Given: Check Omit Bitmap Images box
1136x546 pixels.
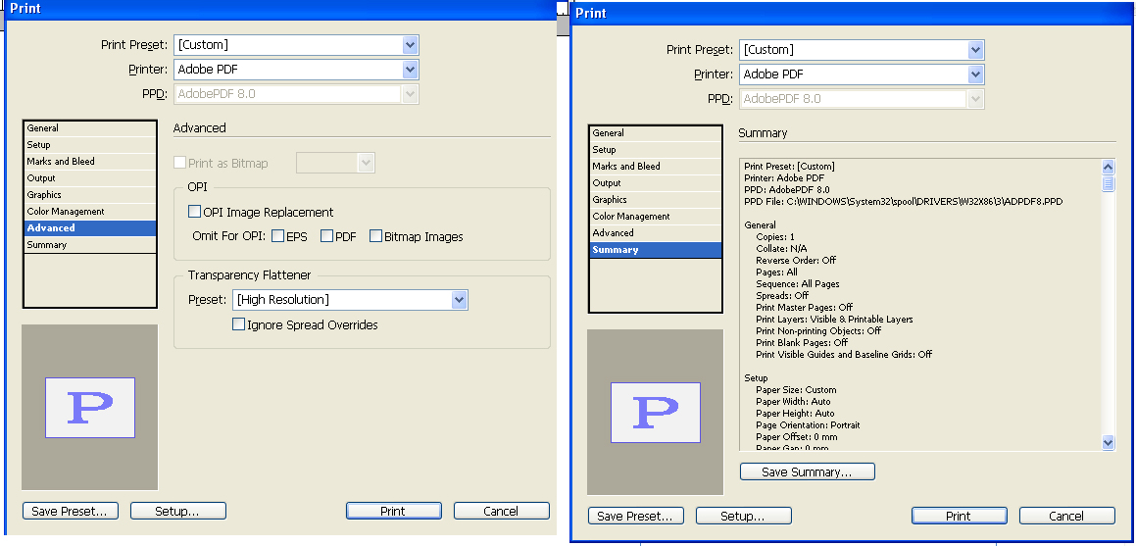Looking at the screenshot, I should (376, 236).
